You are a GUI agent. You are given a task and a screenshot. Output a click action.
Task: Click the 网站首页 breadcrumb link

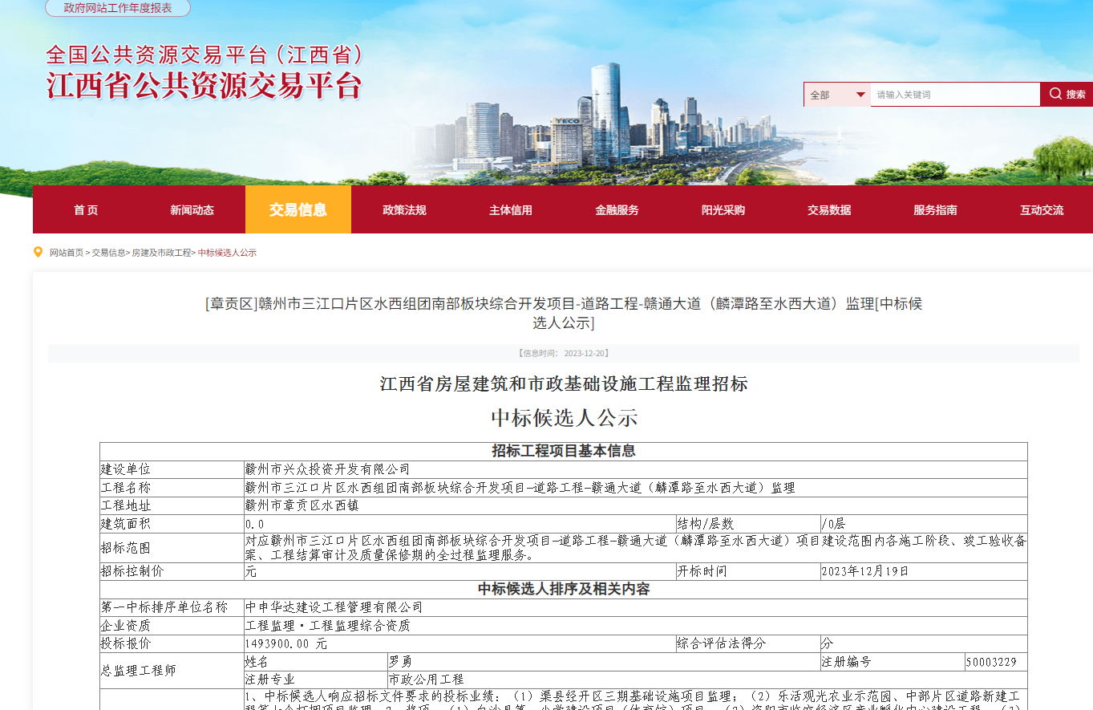coord(66,251)
